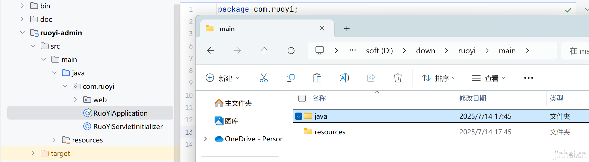Click the Delete trash icon in Explorer
This screenshot has height=162, width=589.
point(398,78)
